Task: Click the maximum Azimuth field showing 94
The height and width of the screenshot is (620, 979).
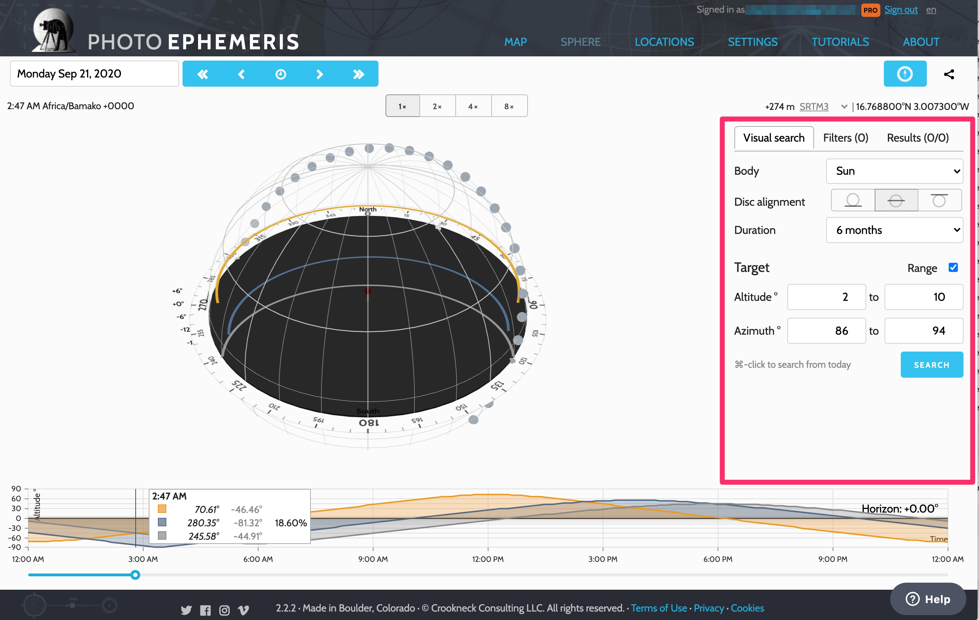Action: [x=923, y=331]
